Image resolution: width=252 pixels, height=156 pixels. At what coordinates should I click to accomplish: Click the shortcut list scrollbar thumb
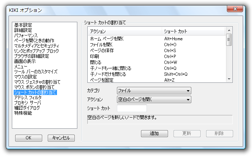pyautogui.click(x=229, y=40)
